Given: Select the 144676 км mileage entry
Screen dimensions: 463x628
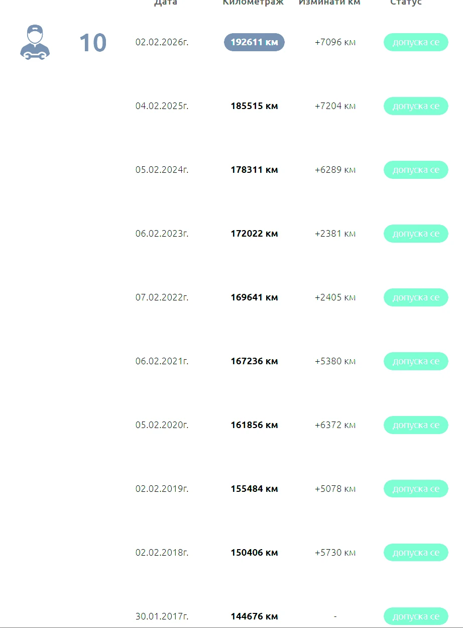Looking at the screenshot, I should 254,616.
